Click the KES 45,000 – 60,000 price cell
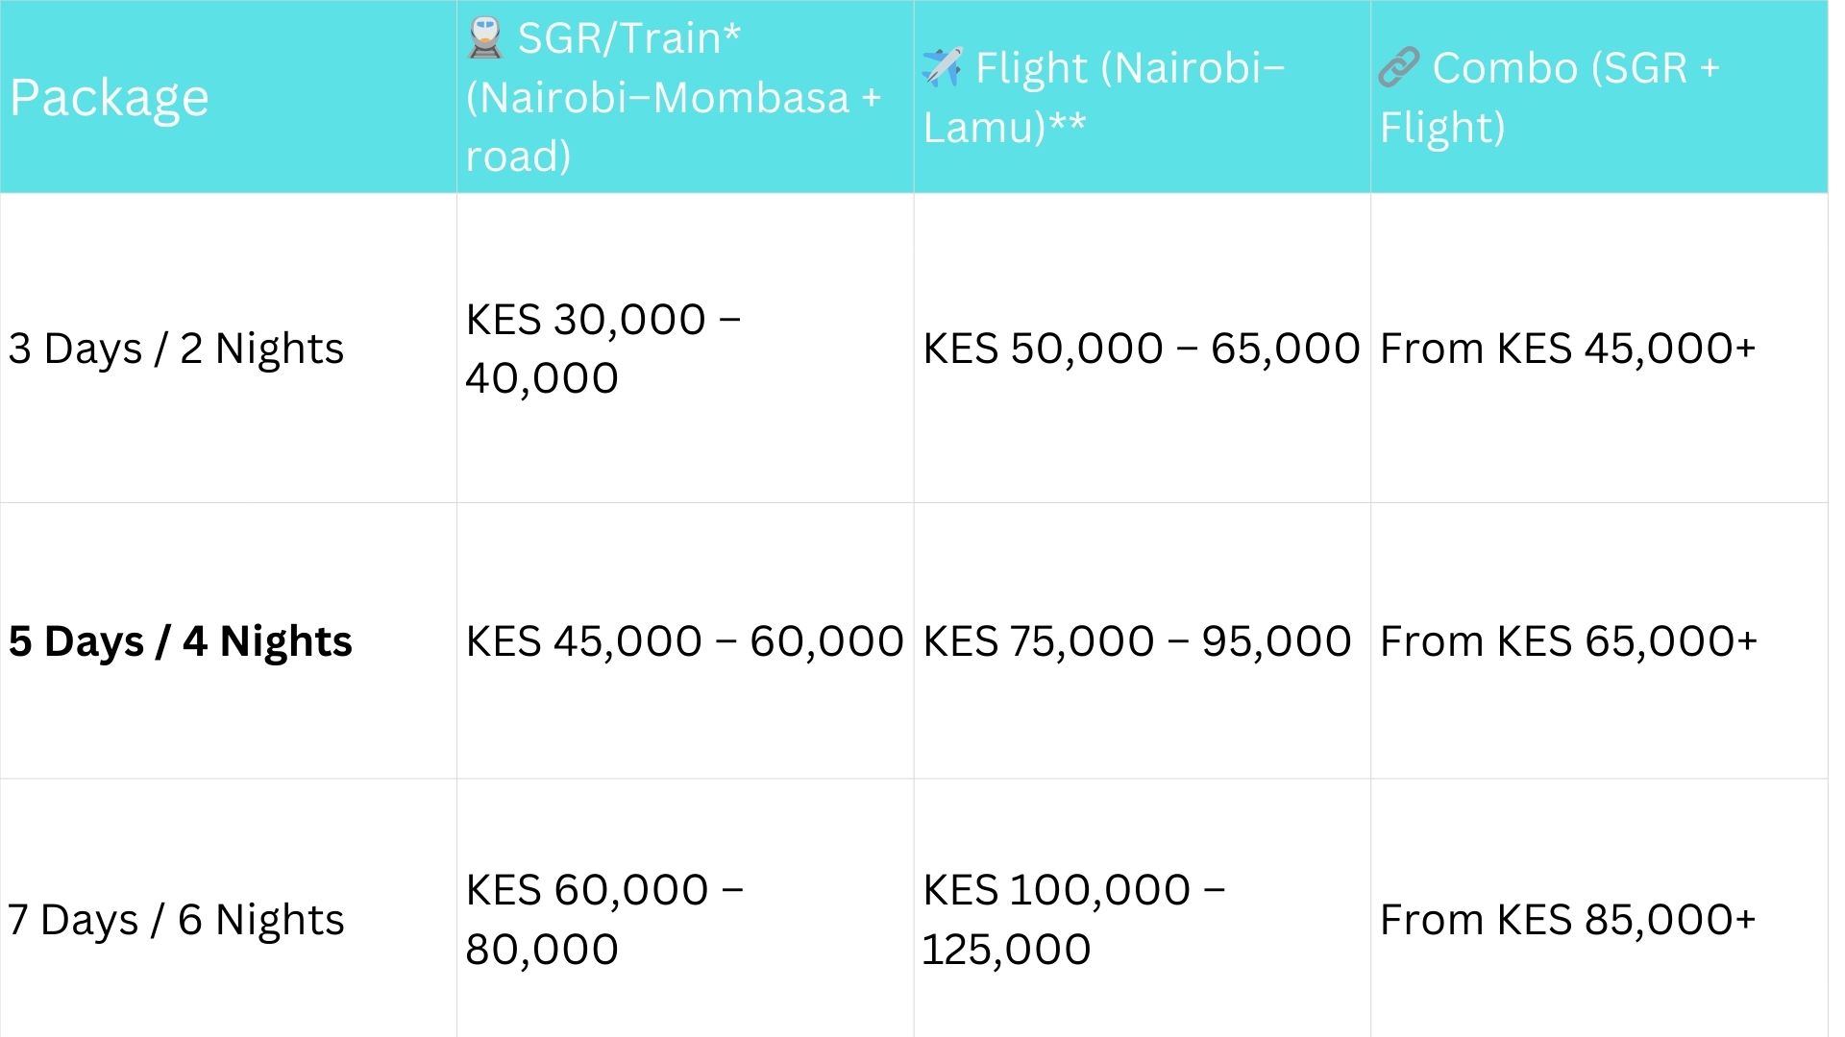Image resolution: width=1845 pixels, height=1037 pixels. 684,641
